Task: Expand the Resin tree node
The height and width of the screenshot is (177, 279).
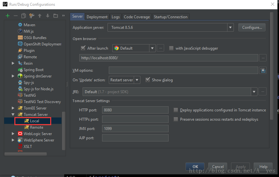Action: tap(13, 63)
